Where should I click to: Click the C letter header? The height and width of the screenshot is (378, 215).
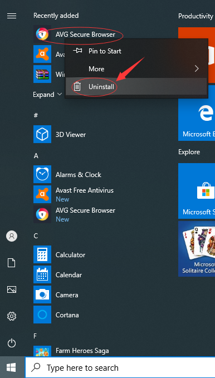36,236
